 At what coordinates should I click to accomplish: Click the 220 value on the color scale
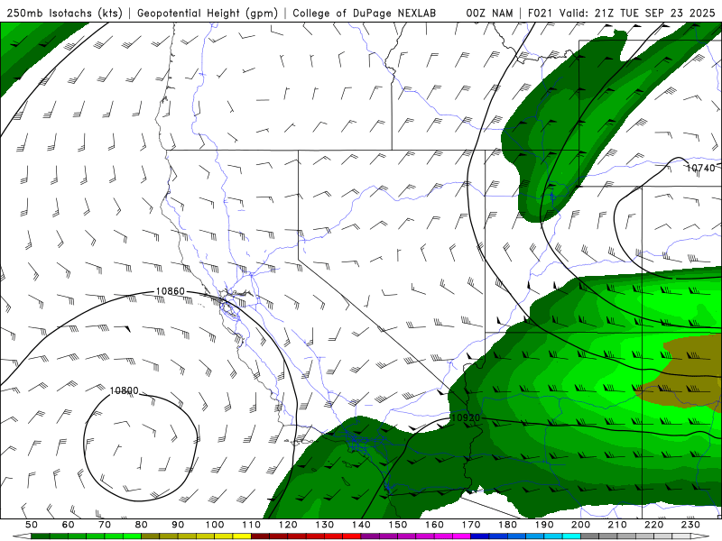point(654,525)
